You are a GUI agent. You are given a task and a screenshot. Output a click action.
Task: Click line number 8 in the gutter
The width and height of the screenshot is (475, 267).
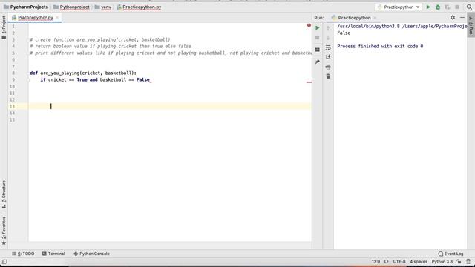click(x=13, y=73)
